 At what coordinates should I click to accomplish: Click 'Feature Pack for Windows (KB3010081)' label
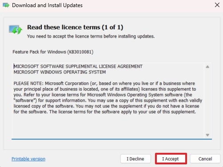tap(53, 52)
